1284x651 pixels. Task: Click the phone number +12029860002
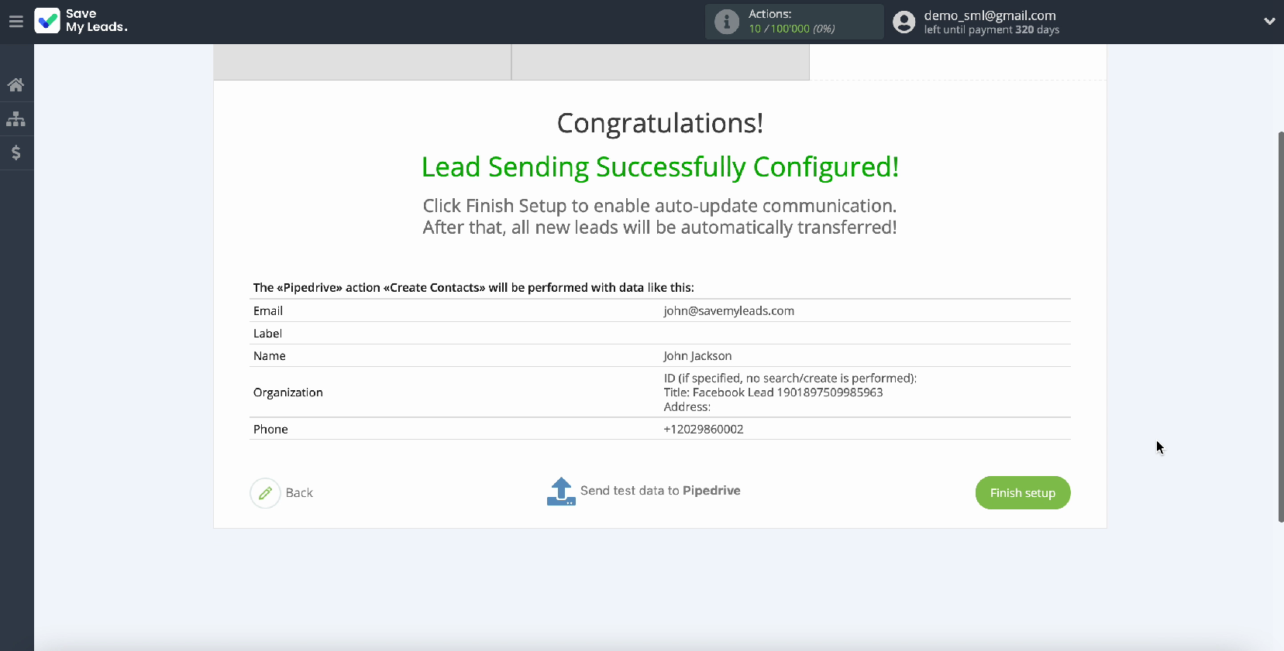(703, 430)
